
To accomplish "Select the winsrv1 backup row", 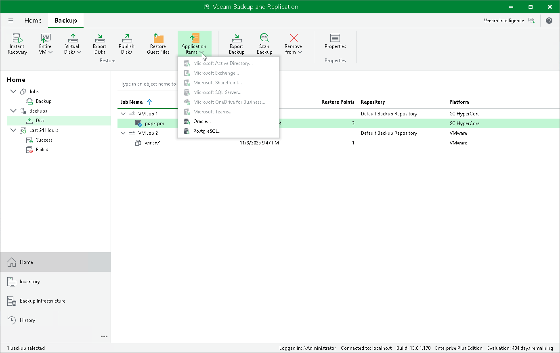I will click(338, 143).
